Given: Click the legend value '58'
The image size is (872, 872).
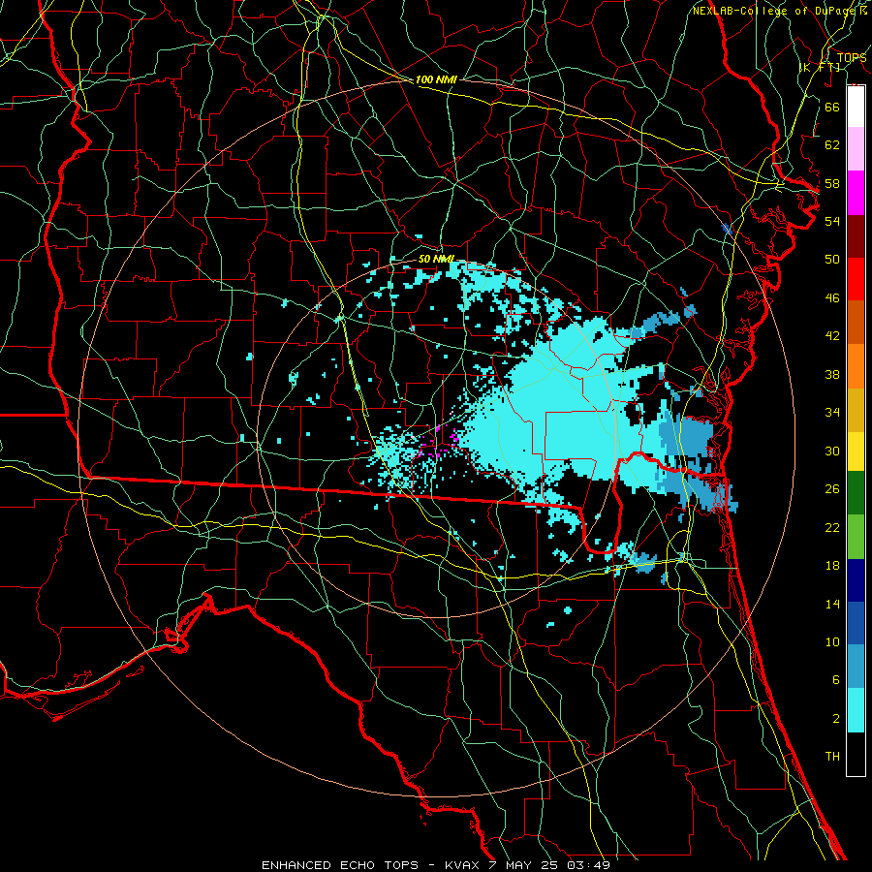Looking at the screenshot, I should tap(832, 183).
